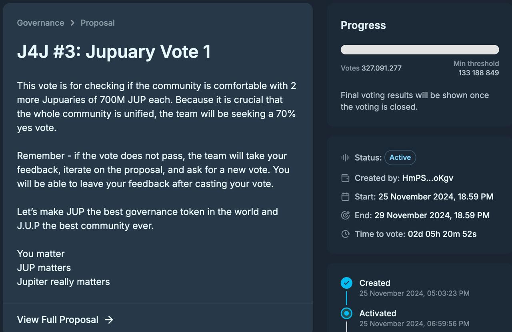Click creator address HmPS...oKgv
512x332 pixels.
click(428, 178)
